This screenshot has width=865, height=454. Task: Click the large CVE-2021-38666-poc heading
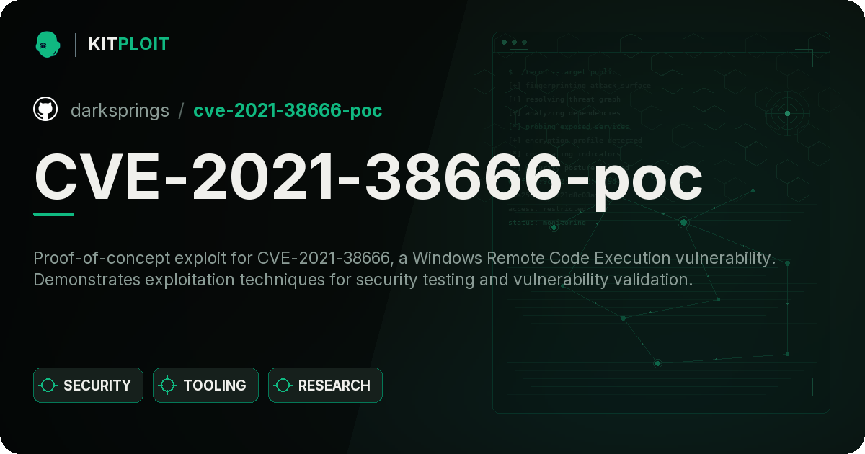coord(368,177)
